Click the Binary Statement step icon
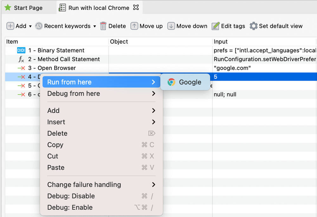317x217 pixels. 21,50
